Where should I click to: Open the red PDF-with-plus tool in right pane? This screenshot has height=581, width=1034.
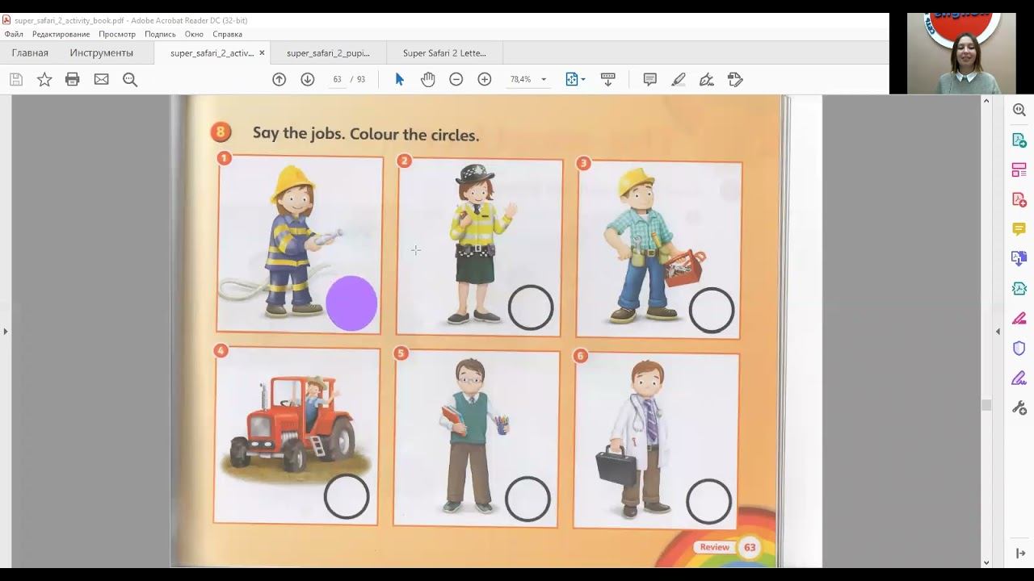click(x=1019, y=200)
